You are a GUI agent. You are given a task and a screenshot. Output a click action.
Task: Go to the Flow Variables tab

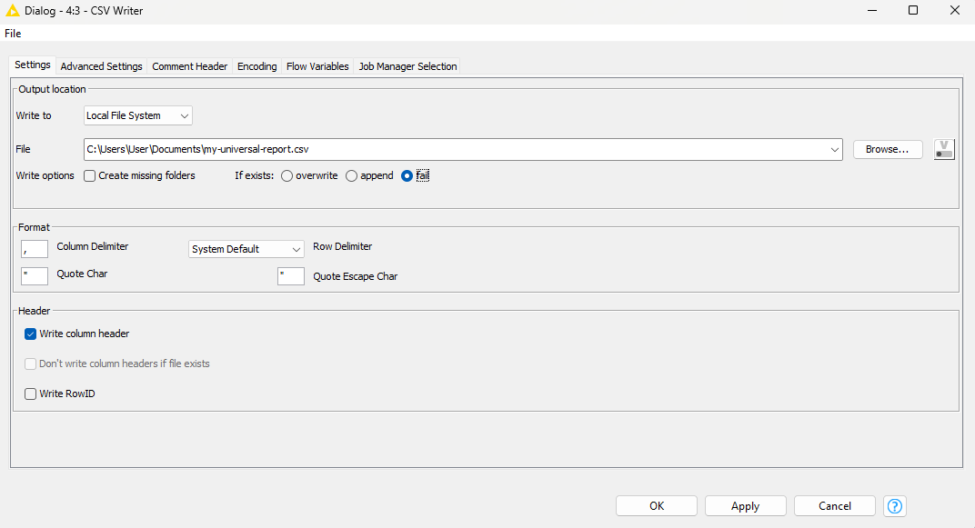click(x=317, y=66)
